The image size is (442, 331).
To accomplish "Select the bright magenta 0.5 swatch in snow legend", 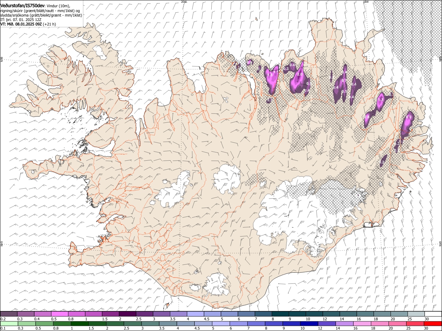I will coord(60,314).
